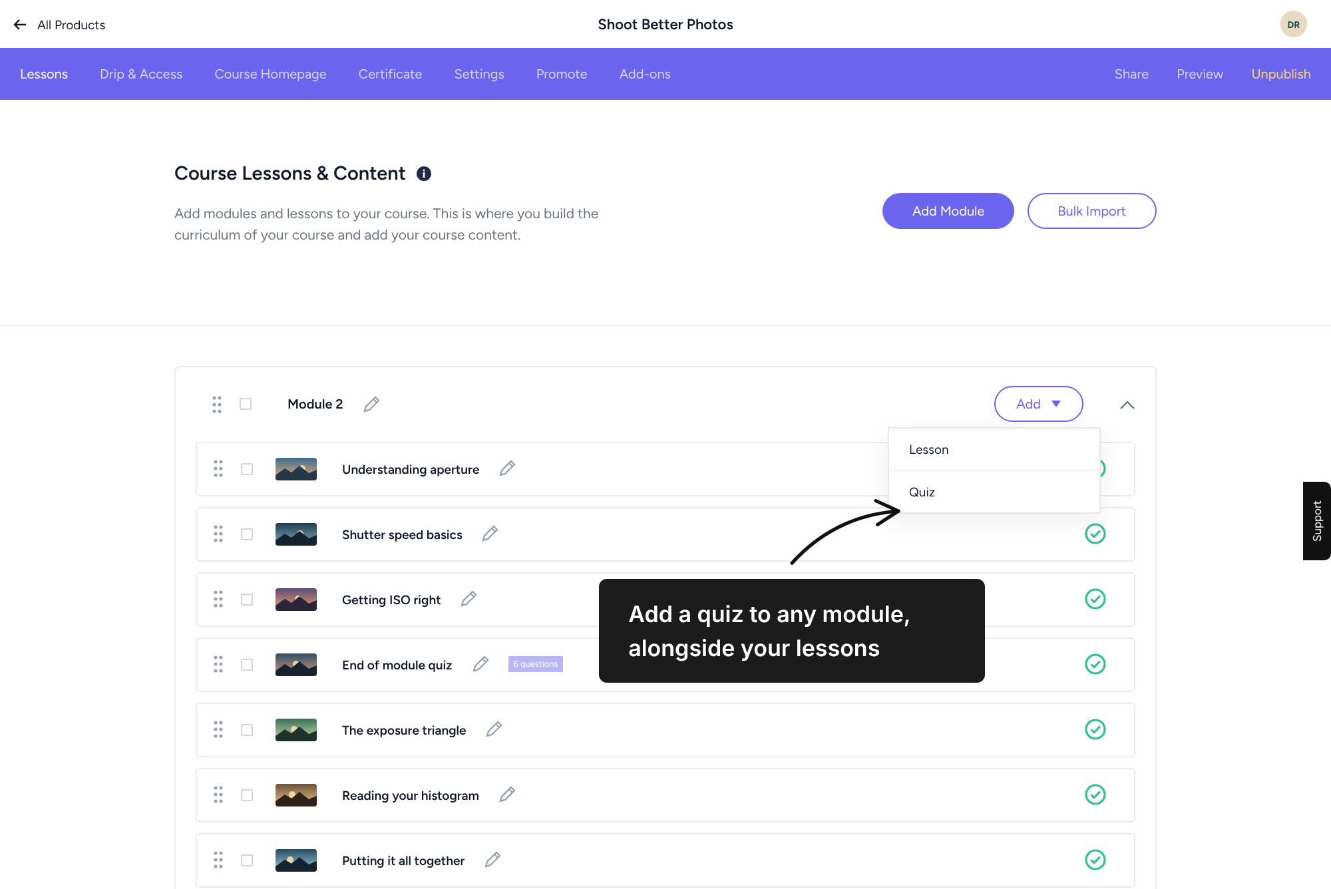Edit Reading your histogram lesson name
The image size is (1331, 889).
pos(507,795)
